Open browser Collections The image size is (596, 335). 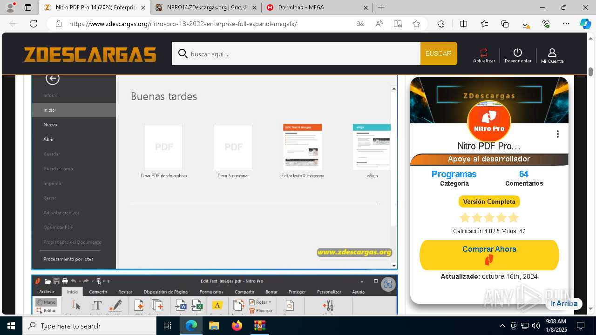pos(505,24)
